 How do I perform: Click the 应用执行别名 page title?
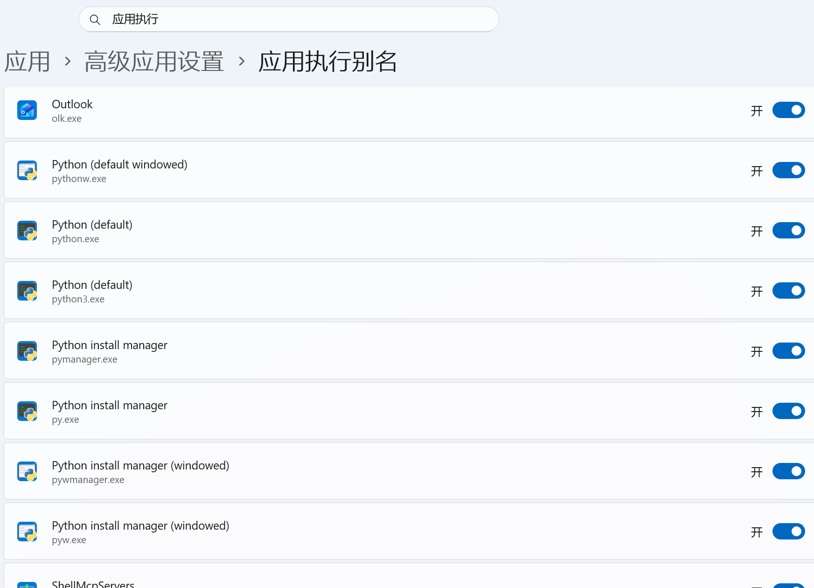pos(328,62)
